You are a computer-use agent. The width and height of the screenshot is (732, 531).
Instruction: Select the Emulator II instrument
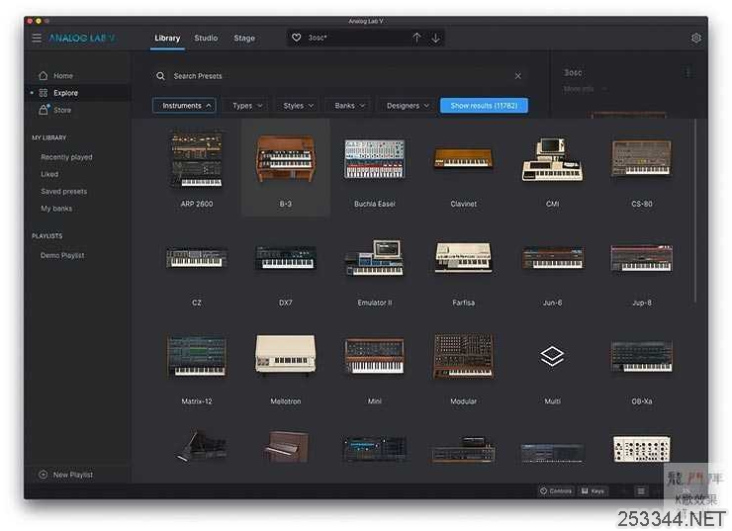tap(374, 268)
